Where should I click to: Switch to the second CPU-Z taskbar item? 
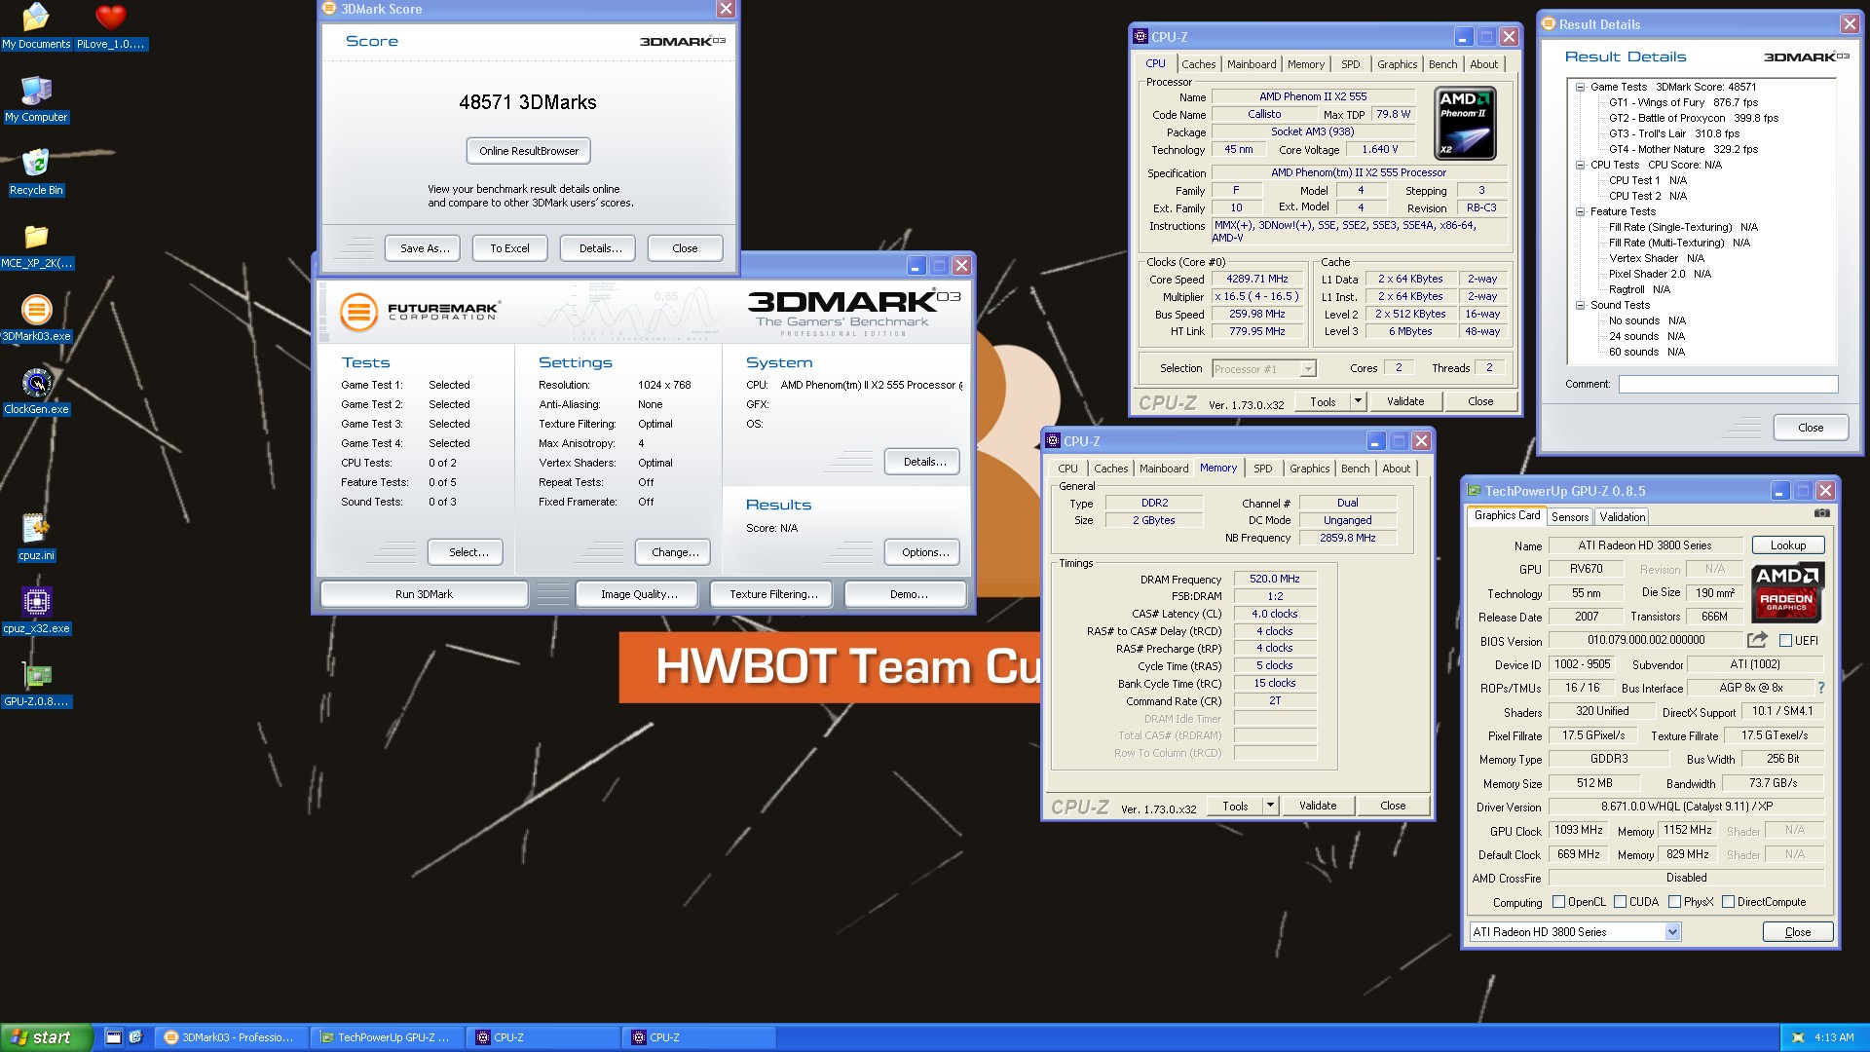[x=698, y=1037]
